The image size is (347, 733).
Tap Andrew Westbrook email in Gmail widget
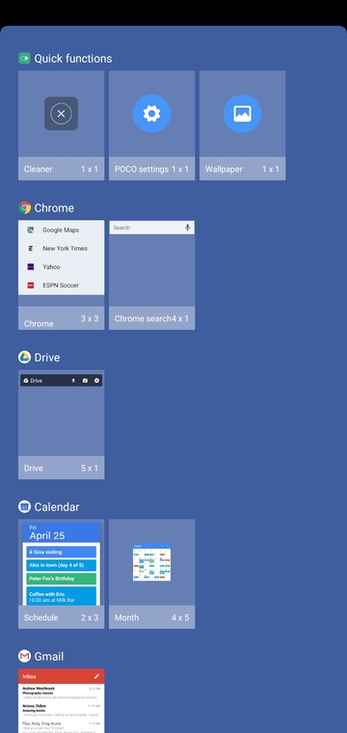point(61,693)
